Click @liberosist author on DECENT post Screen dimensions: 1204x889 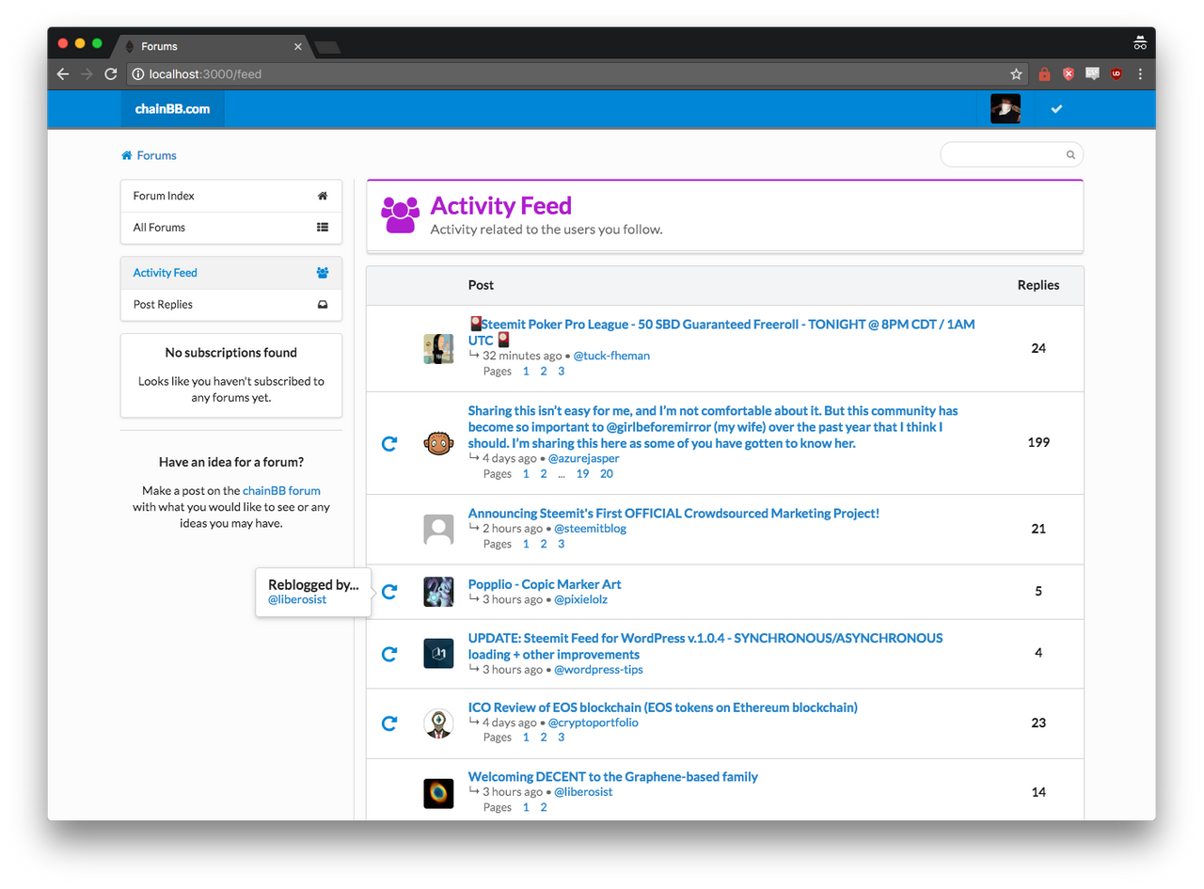pos(583,793)
